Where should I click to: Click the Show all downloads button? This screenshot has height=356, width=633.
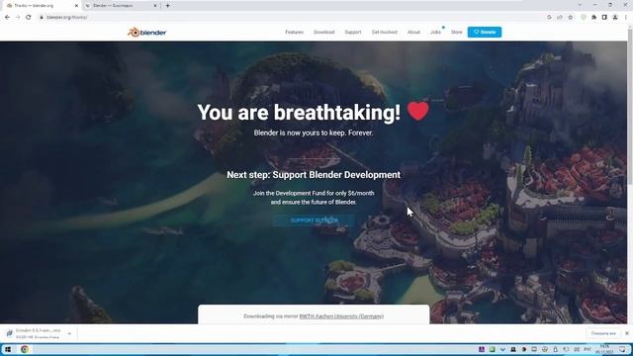pyautogui.click(x=603, y=333)
